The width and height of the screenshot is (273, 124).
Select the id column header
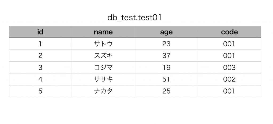[x=40, y=32]
